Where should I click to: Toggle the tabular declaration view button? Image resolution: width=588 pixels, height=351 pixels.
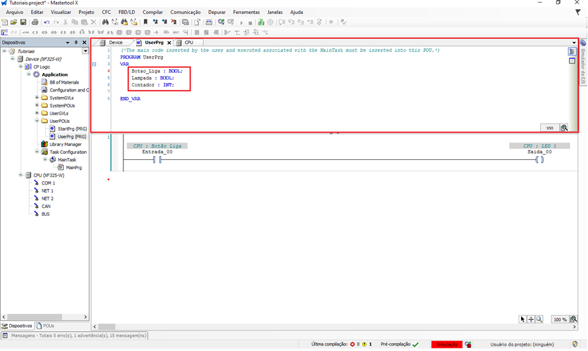[572, 60]
